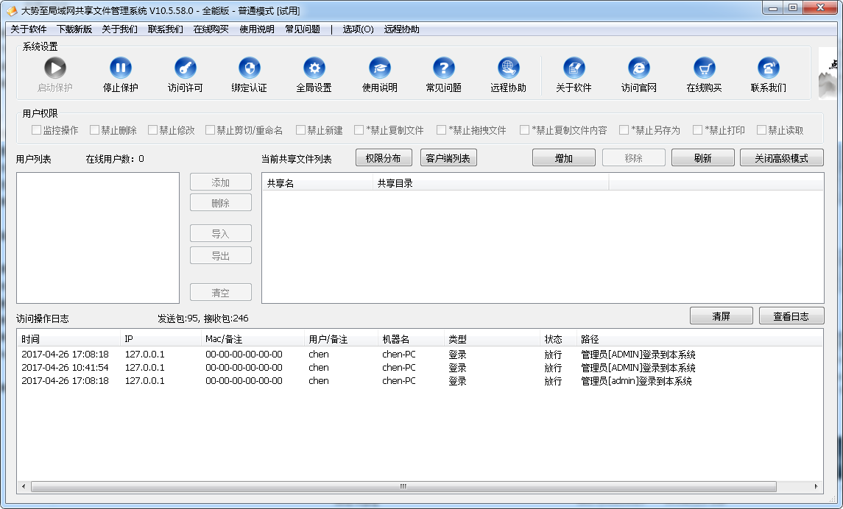Click the 查看日志 button
The width and height of the screenshot is (843, 509).
[x=791, y=316]
